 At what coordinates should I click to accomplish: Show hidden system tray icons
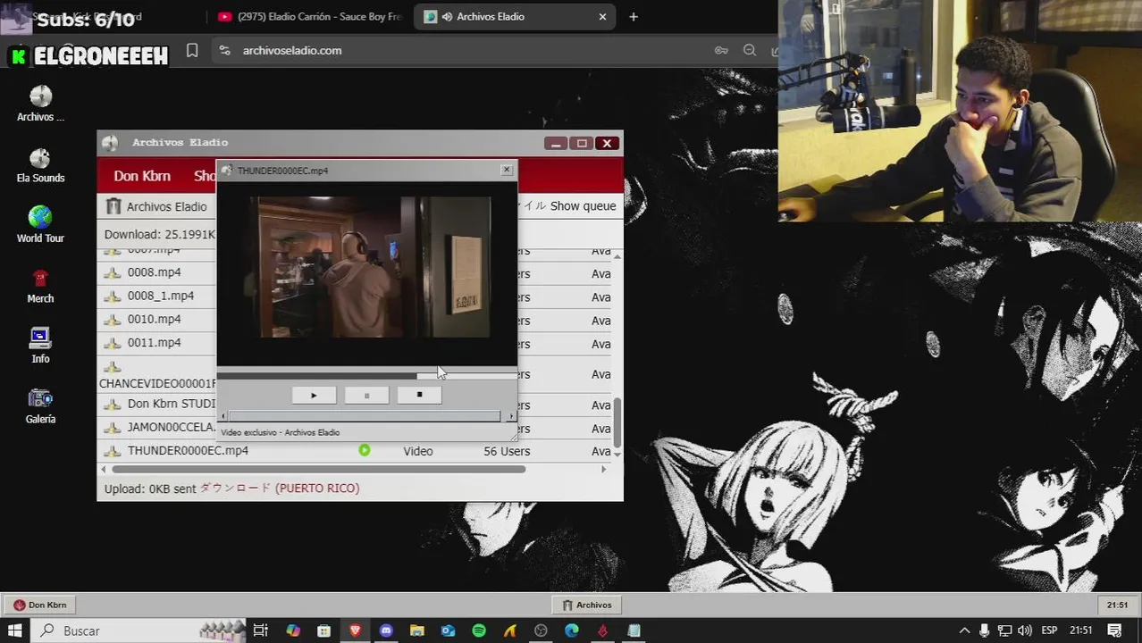coord(964,630)
